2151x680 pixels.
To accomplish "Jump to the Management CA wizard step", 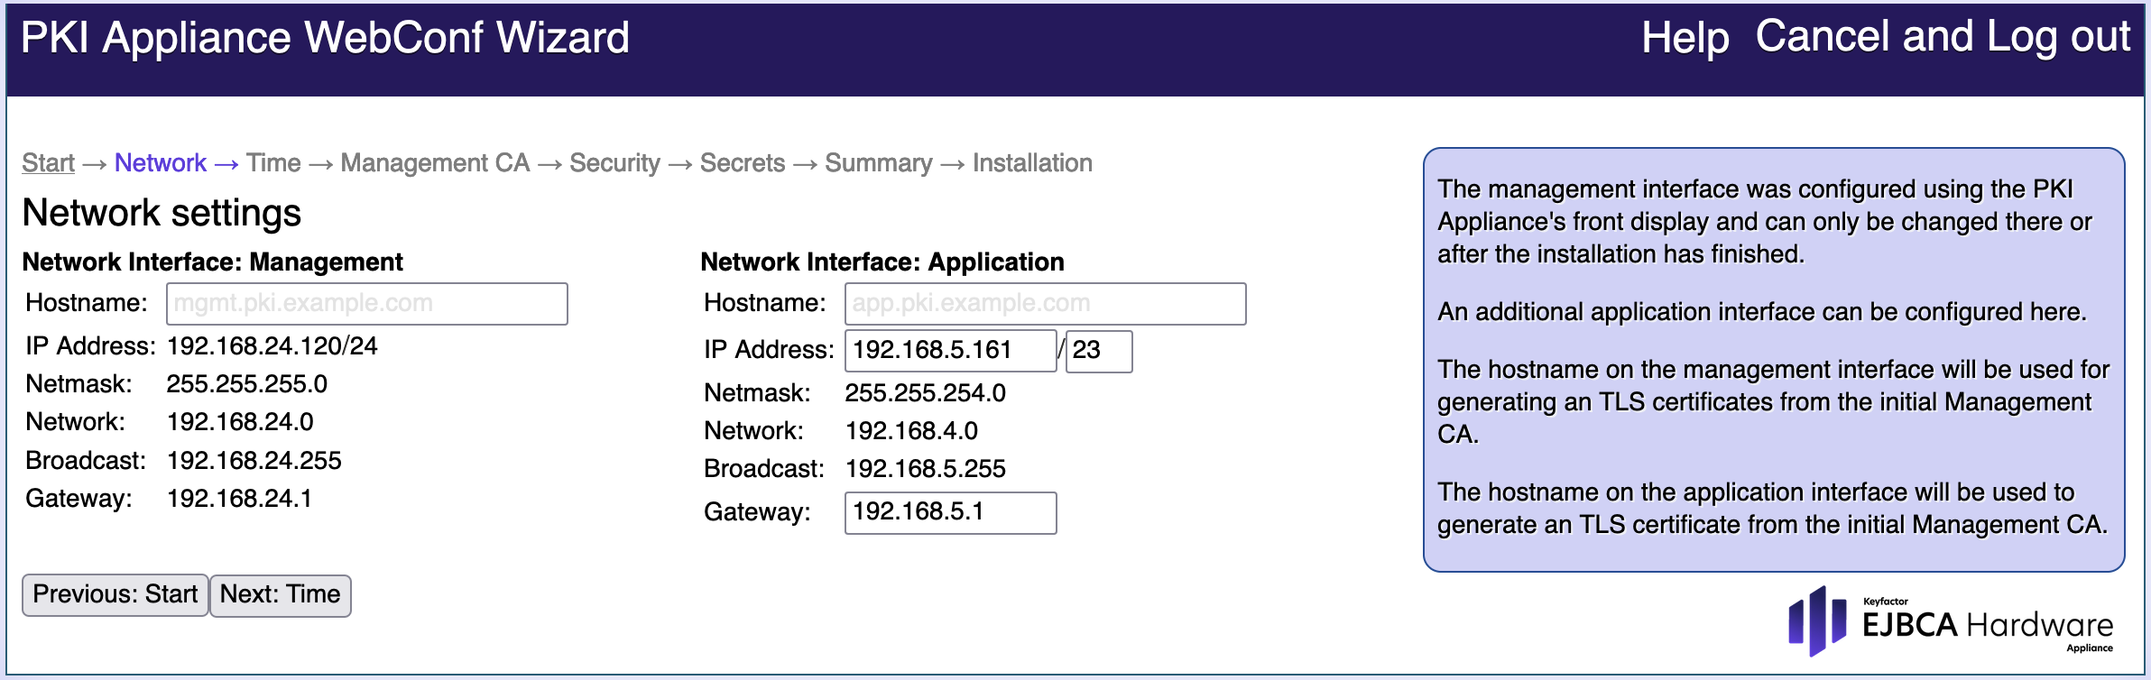I will pos(435,163).
